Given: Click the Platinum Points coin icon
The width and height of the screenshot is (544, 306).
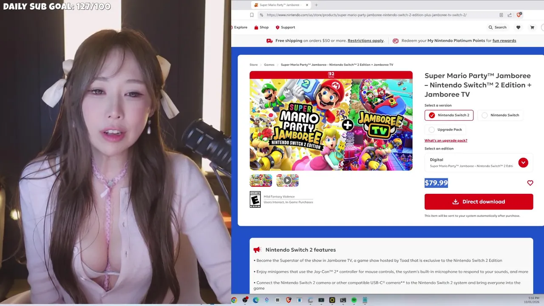Looking at the screenshot, I should pos(396,41).
